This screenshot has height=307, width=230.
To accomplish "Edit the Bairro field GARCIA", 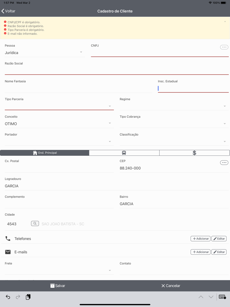I will [x=174, y=204].
